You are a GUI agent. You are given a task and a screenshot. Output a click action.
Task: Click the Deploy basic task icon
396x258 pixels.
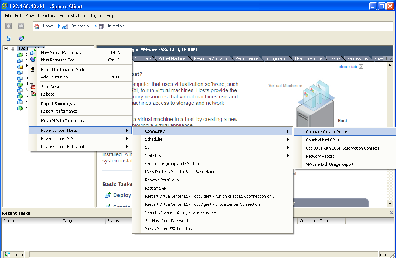108,195
